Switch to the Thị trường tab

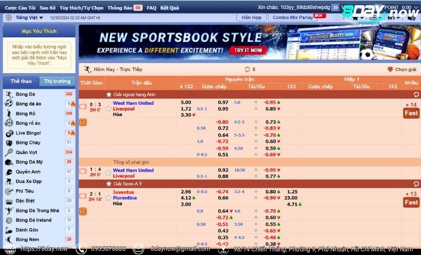pos(57,81)
